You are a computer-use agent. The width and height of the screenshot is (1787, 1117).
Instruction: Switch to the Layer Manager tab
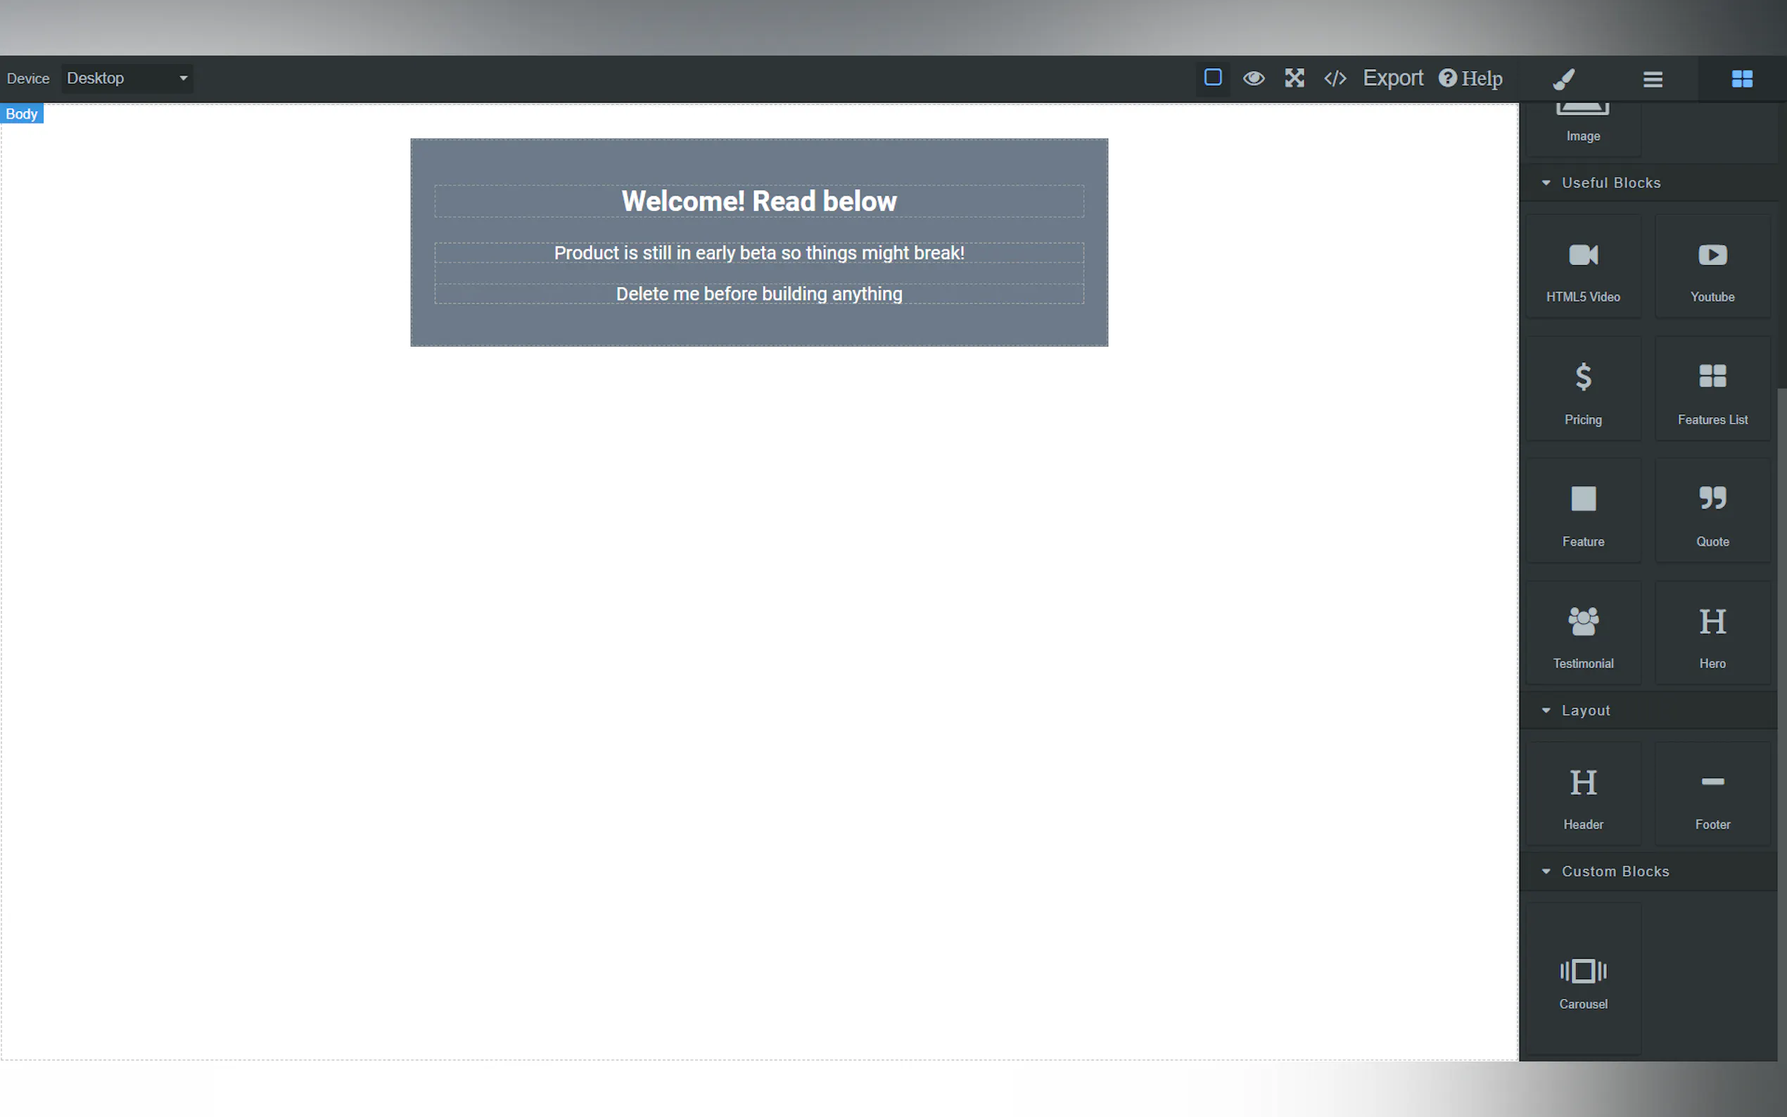coord(1653,78)
